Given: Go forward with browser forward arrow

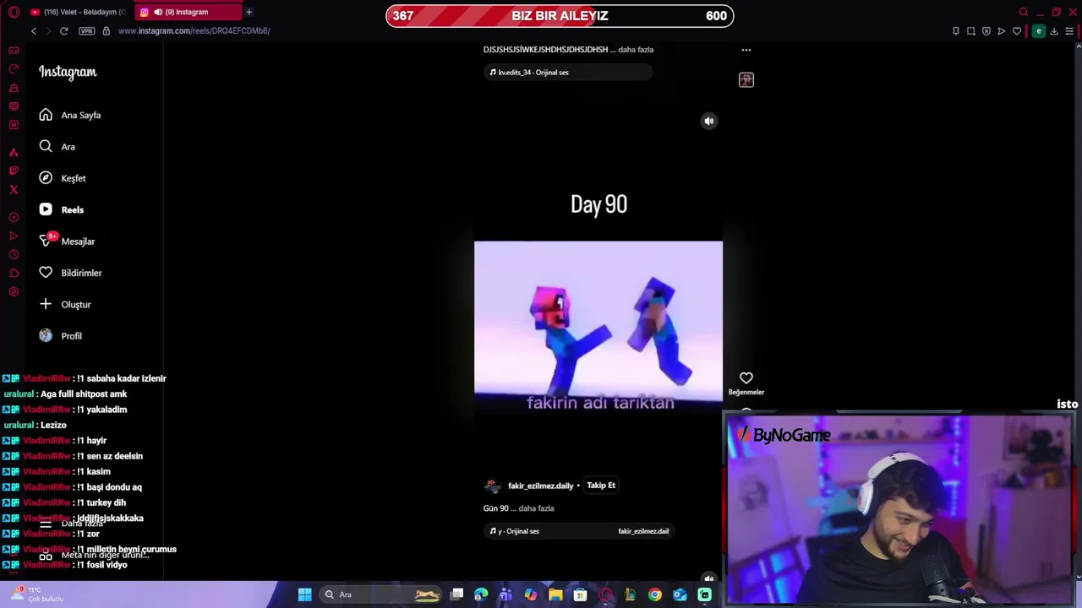Looking at the screenshot, I should click(x=48, y=30).
